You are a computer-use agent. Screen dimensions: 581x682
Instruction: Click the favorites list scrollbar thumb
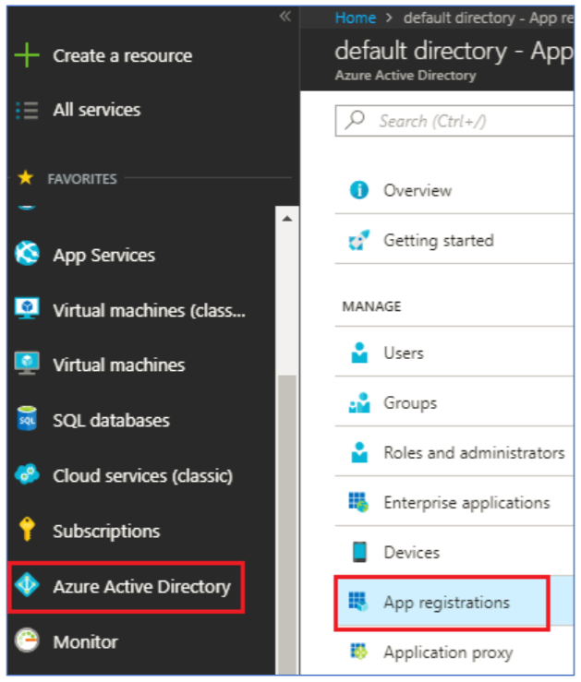(286, 524)
